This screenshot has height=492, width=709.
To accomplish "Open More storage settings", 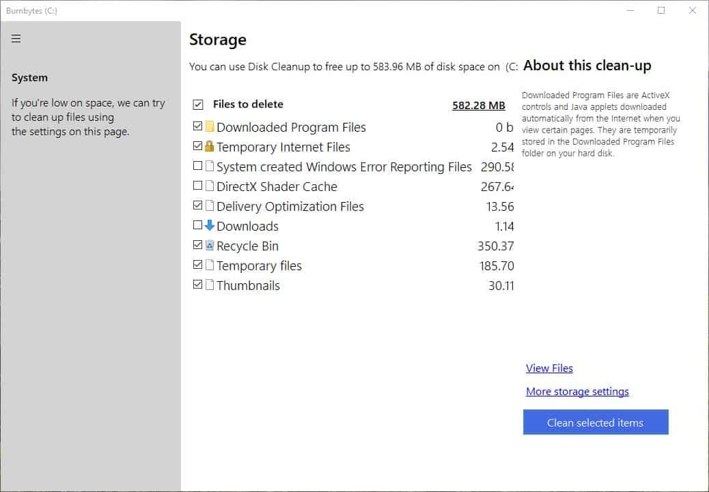I will [x=577, y=391].
